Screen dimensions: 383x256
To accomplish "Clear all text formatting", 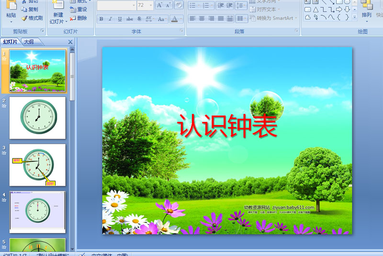I will click(x=179, y=5).
